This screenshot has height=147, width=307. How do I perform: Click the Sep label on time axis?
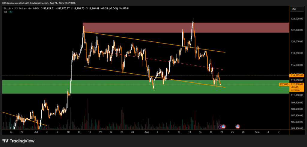pyautogui.click(x=257, y=131)
